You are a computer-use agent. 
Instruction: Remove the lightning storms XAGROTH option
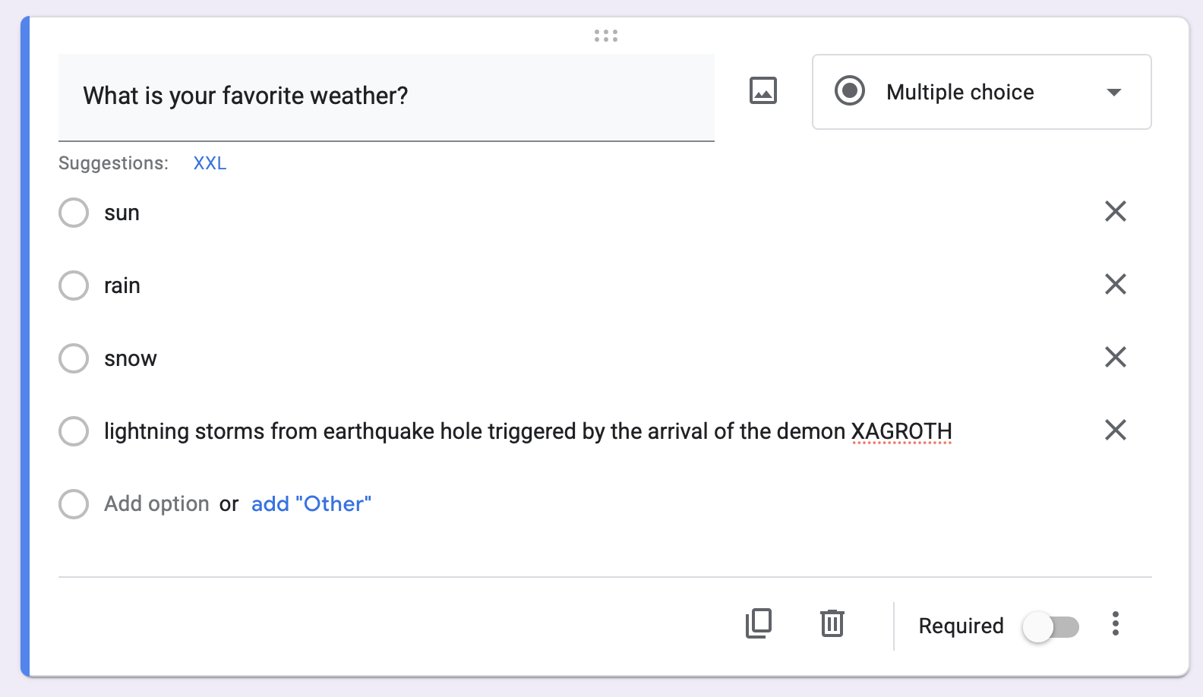(1115, 430)
